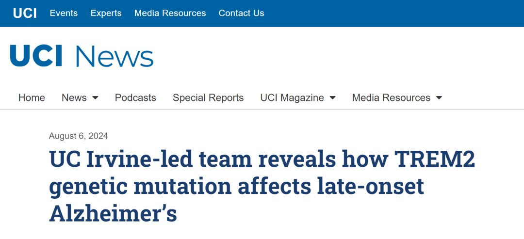Click the August 6, 2024 date
Image resolution: width=524 pixels, height=239 pixels.
tap(79, 136)
